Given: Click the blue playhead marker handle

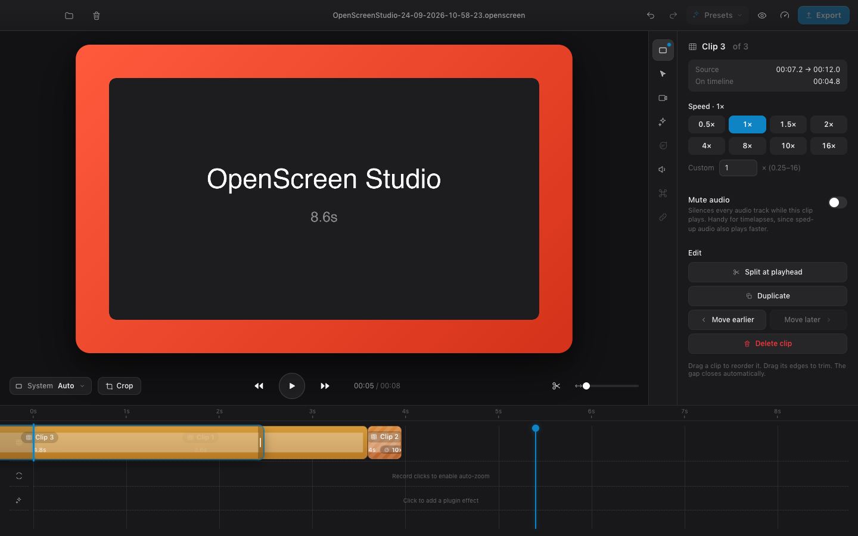Looking at the screenshot, I should [x=536, y=428].
